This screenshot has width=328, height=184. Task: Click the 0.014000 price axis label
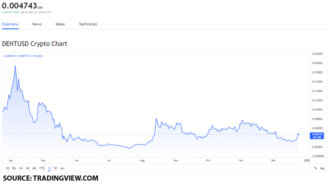[317, 91]
